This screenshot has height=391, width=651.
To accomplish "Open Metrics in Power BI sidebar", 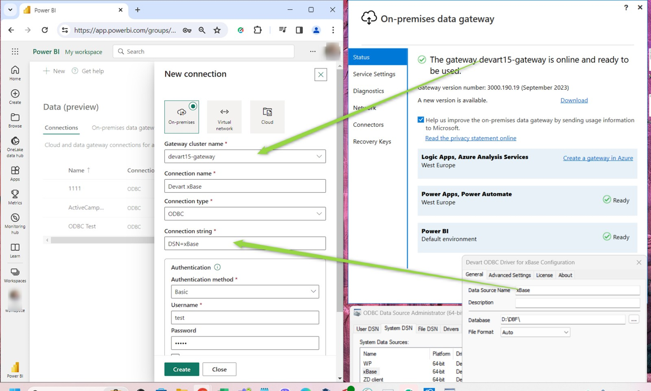I will [15, 197].
